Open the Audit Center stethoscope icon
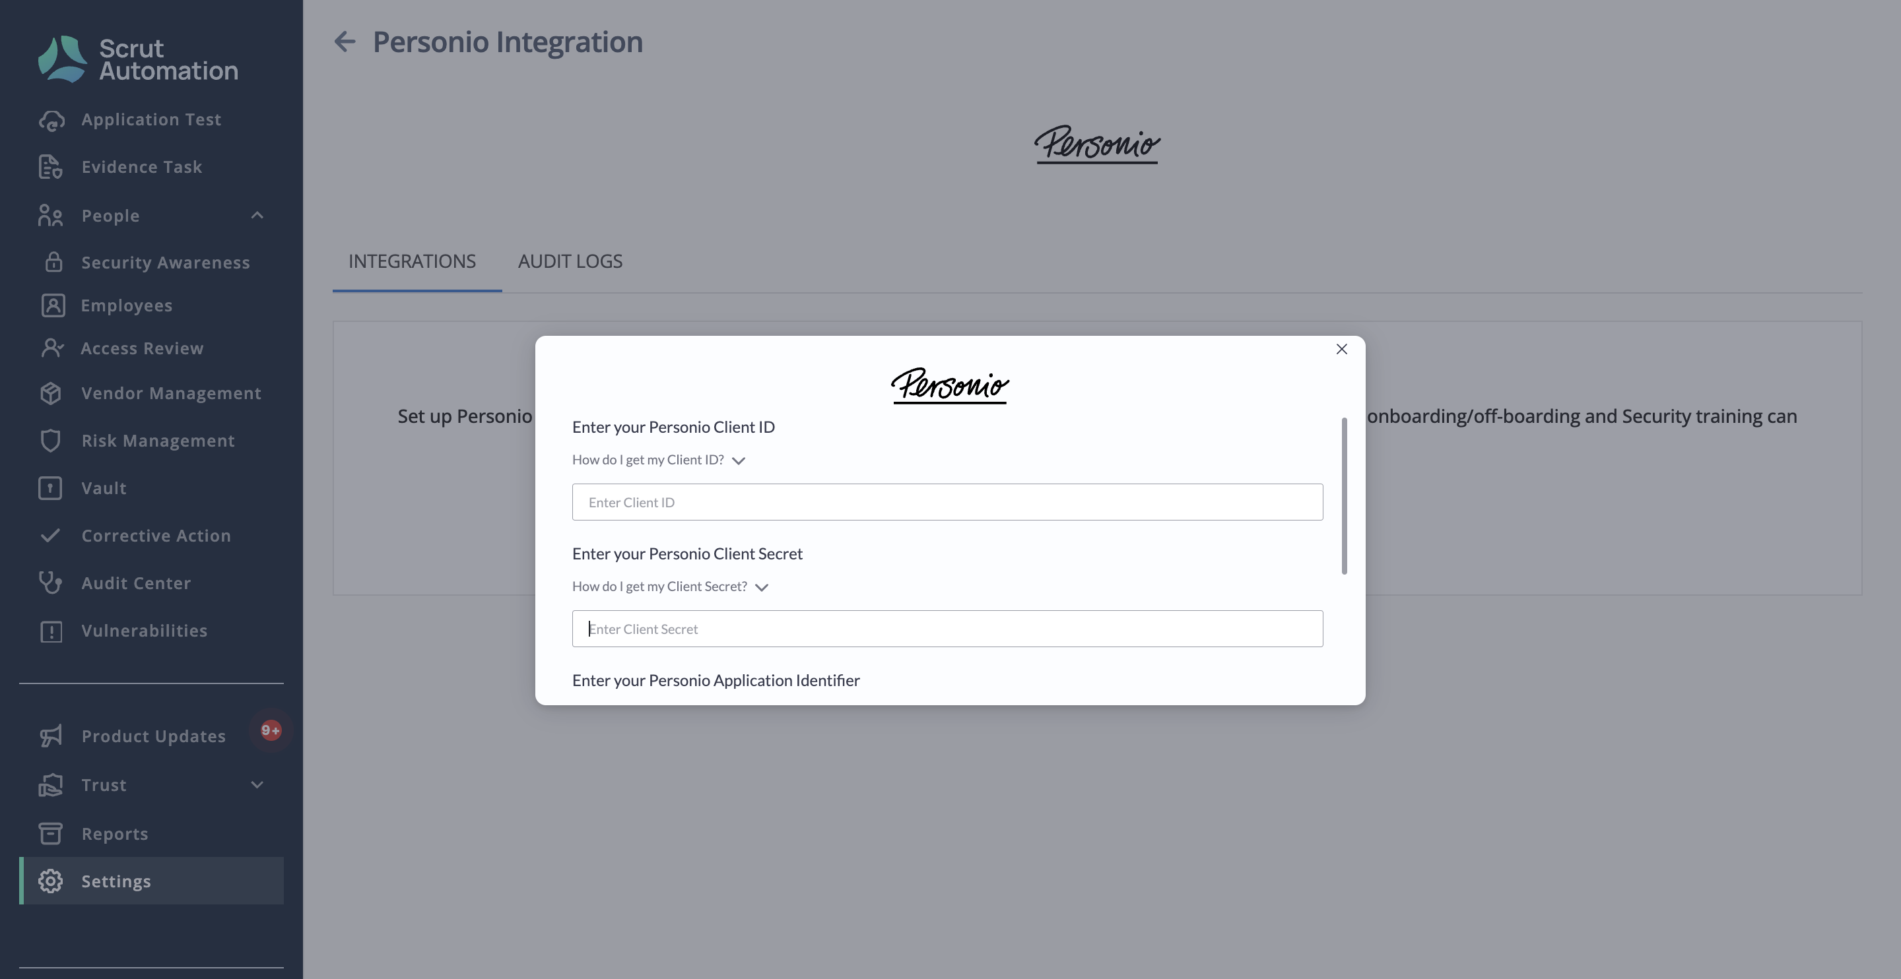Image resolution: width=1901 pixels, height=979 pixels. point(50,583)
